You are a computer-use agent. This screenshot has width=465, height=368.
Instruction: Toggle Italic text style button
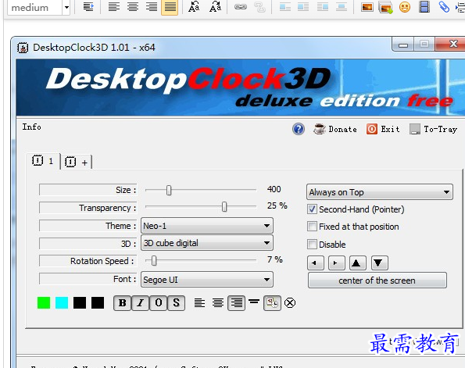(140, 303)
